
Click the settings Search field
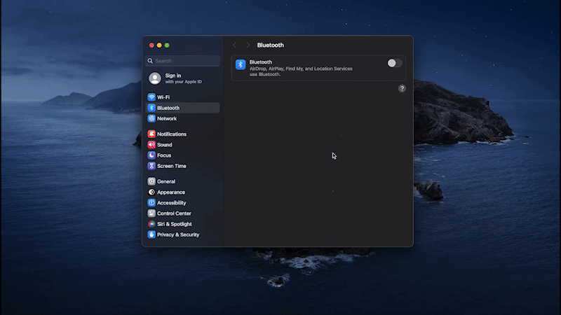pyautogui.click(x=182, y=61)
